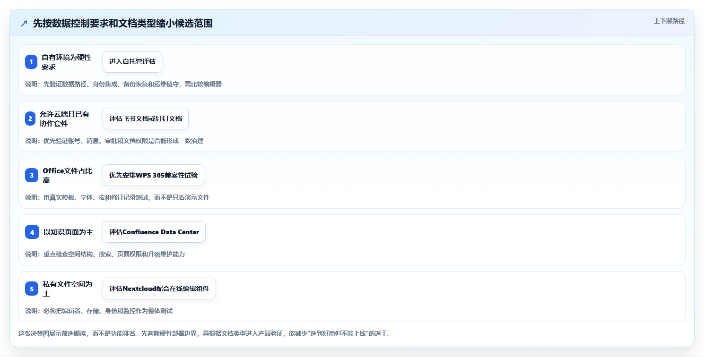
Task: Click the note starting 说明：优先验证账号
Action: pyautogui.click(x=114, y=141)
